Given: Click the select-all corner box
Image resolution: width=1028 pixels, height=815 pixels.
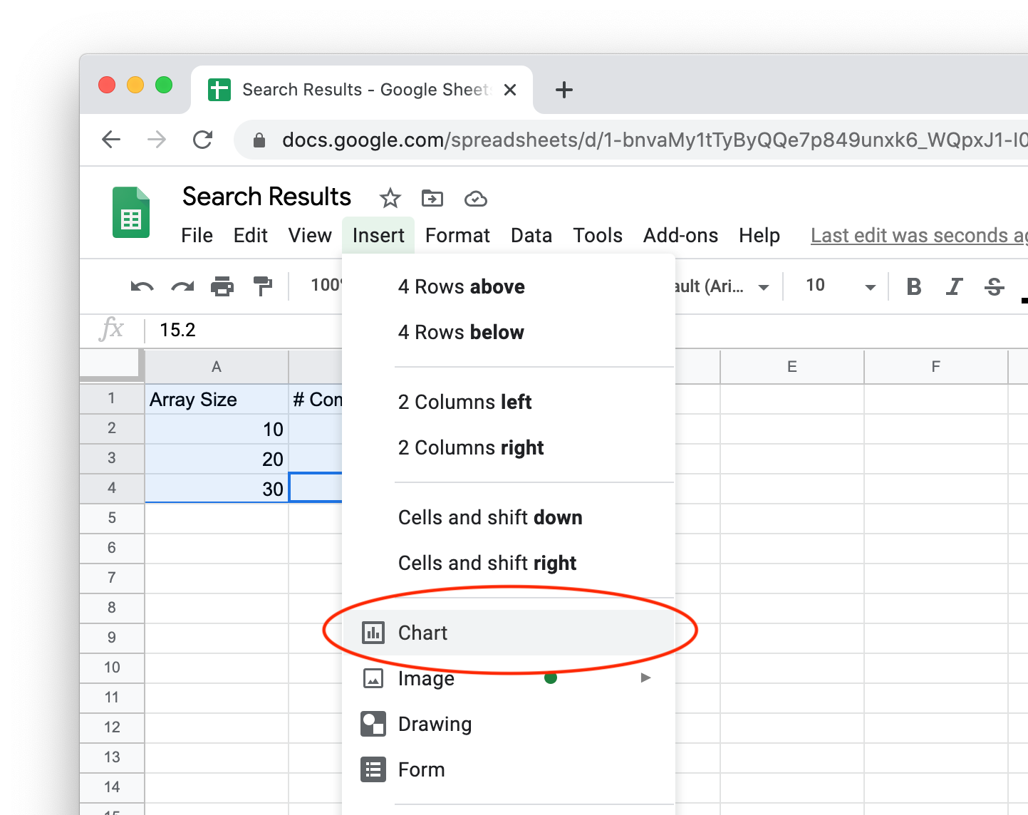Looking at the screenshot, I should tap(112, 365).
